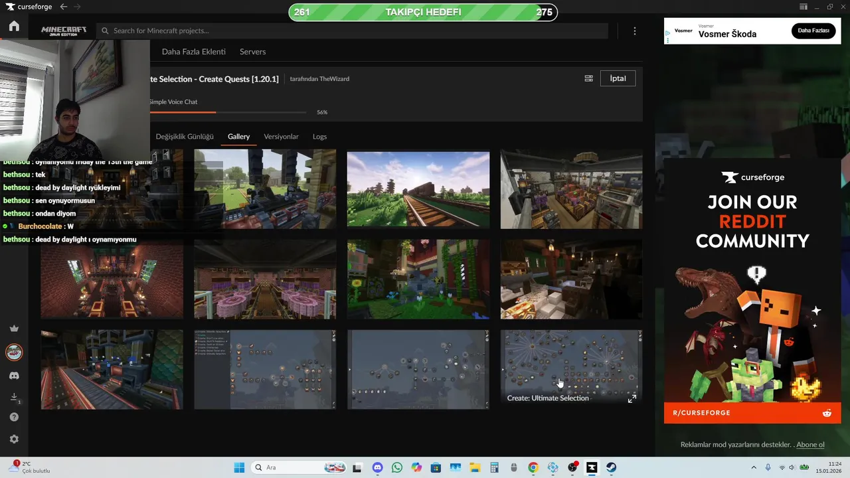Open the CurseForge taskbar icon
The height and width of the screenshot is (478, 850).
(592, 467)
